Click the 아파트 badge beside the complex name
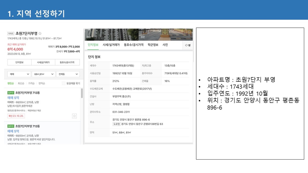The width and height of the screenshot is (308, 173). pos(11,33)
